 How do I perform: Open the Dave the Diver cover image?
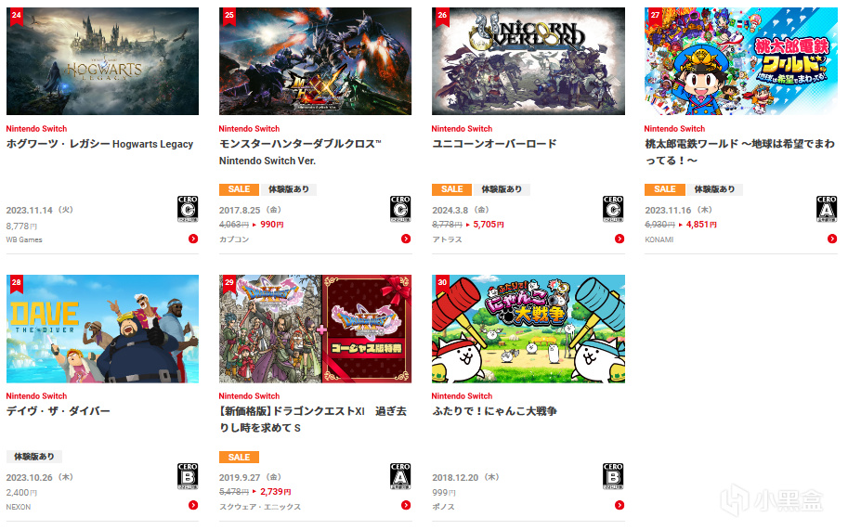[102, 329]
